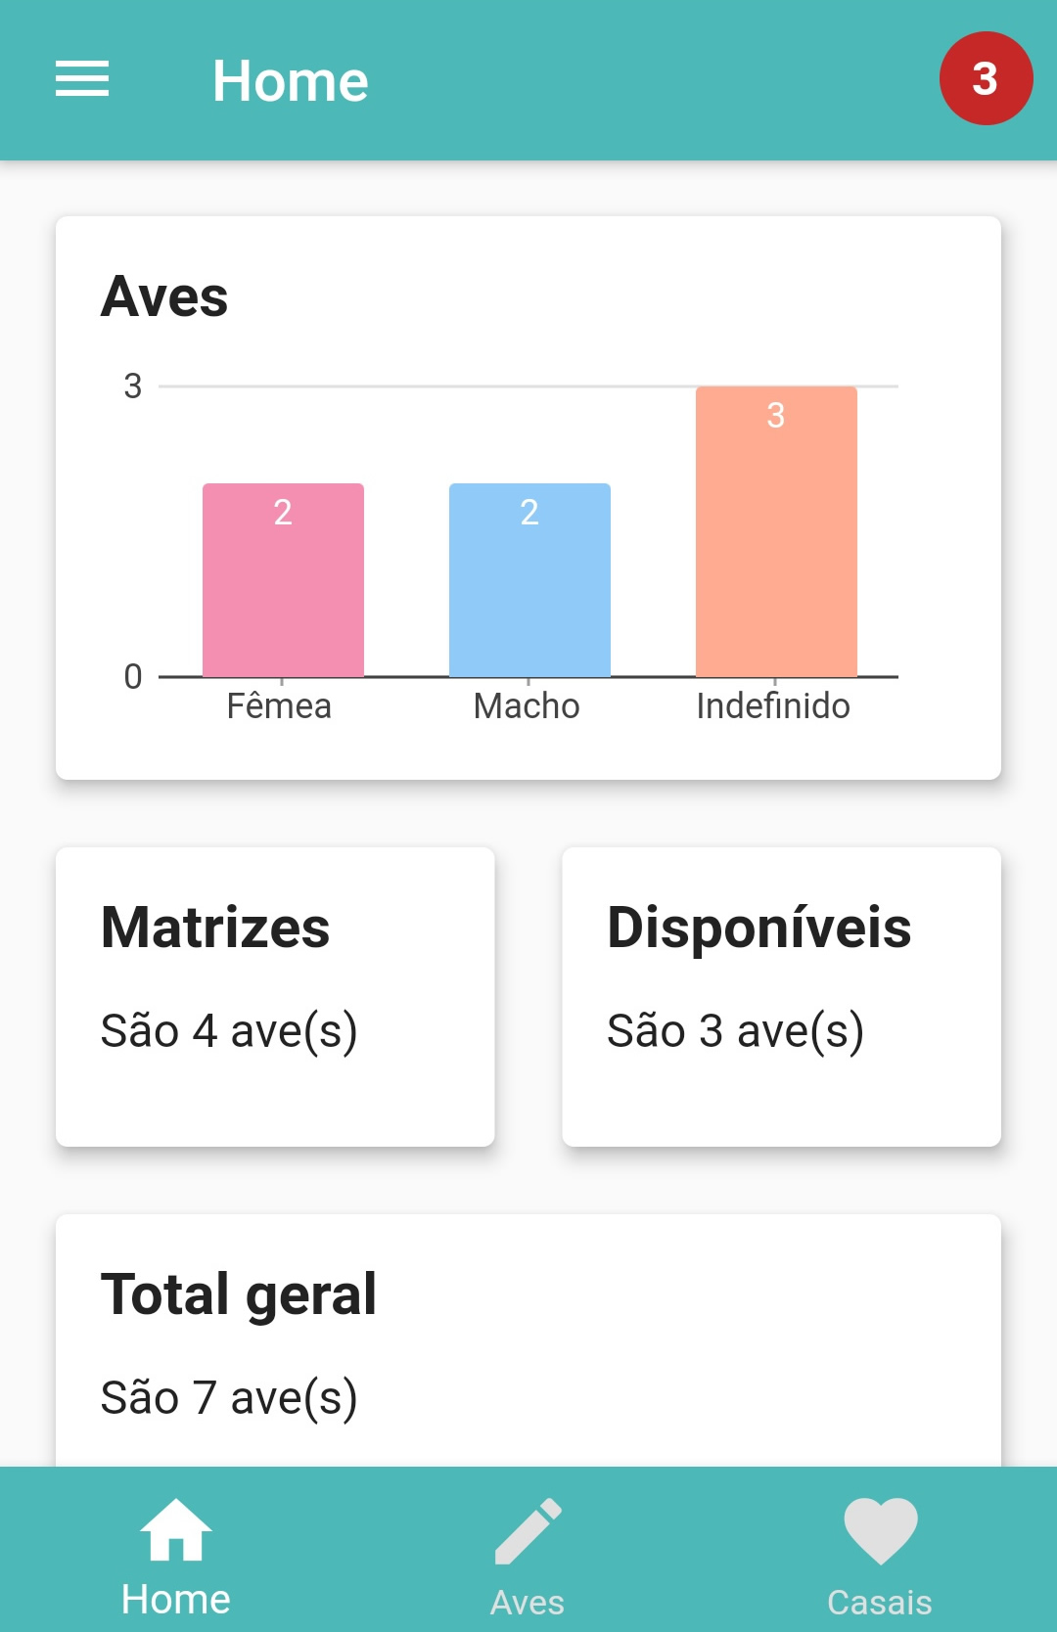Open the hamburger navigation menu

82,79
